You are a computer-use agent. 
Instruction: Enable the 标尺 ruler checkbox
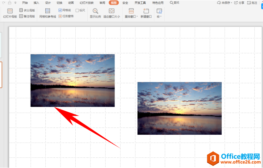coord(77,10)
